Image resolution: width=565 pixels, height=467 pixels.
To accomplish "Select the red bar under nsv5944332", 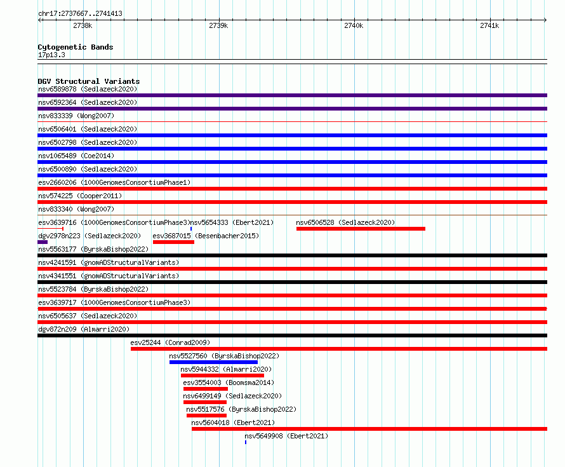I will point(222,376).
